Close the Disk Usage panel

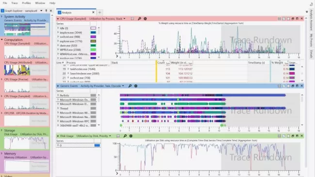point(302,136)
